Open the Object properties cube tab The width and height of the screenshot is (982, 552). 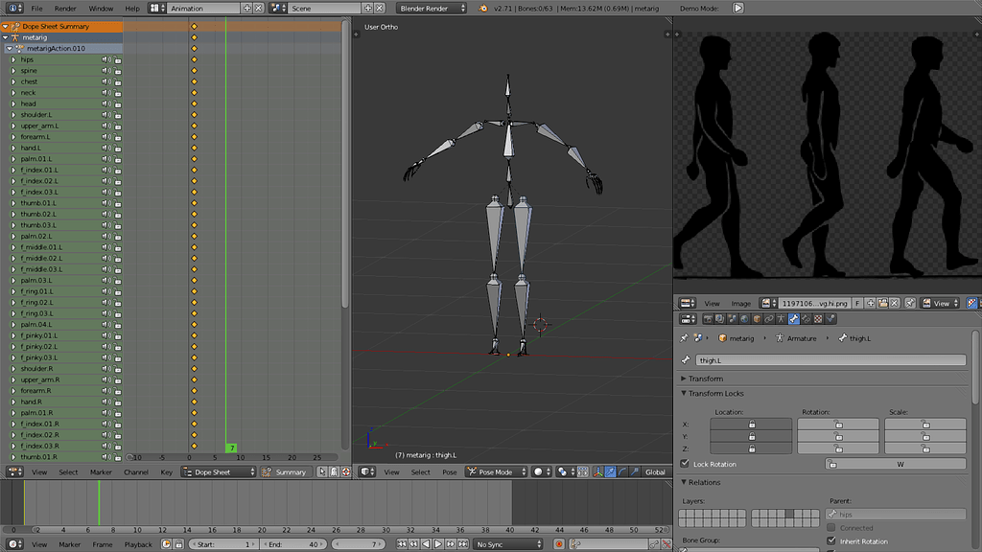[x=757, y=319]
